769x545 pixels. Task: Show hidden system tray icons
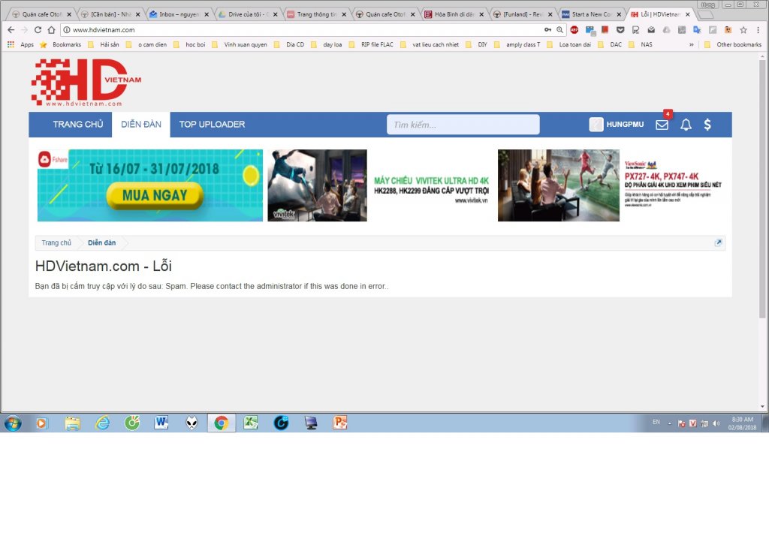[669, 423]
